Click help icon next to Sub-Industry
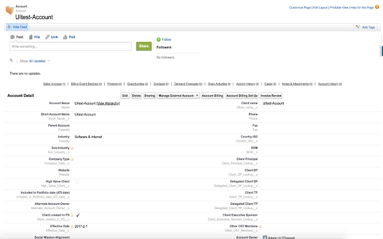The height and width of the screenshot is (239, 383). click(72, 148)
